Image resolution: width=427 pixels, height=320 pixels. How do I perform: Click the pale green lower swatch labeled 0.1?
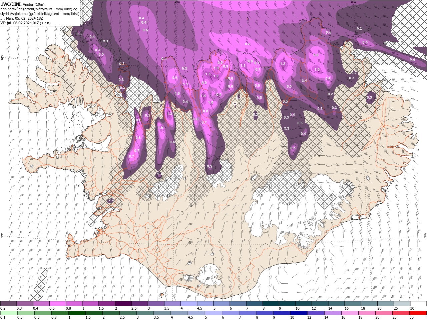click(9, 313)
